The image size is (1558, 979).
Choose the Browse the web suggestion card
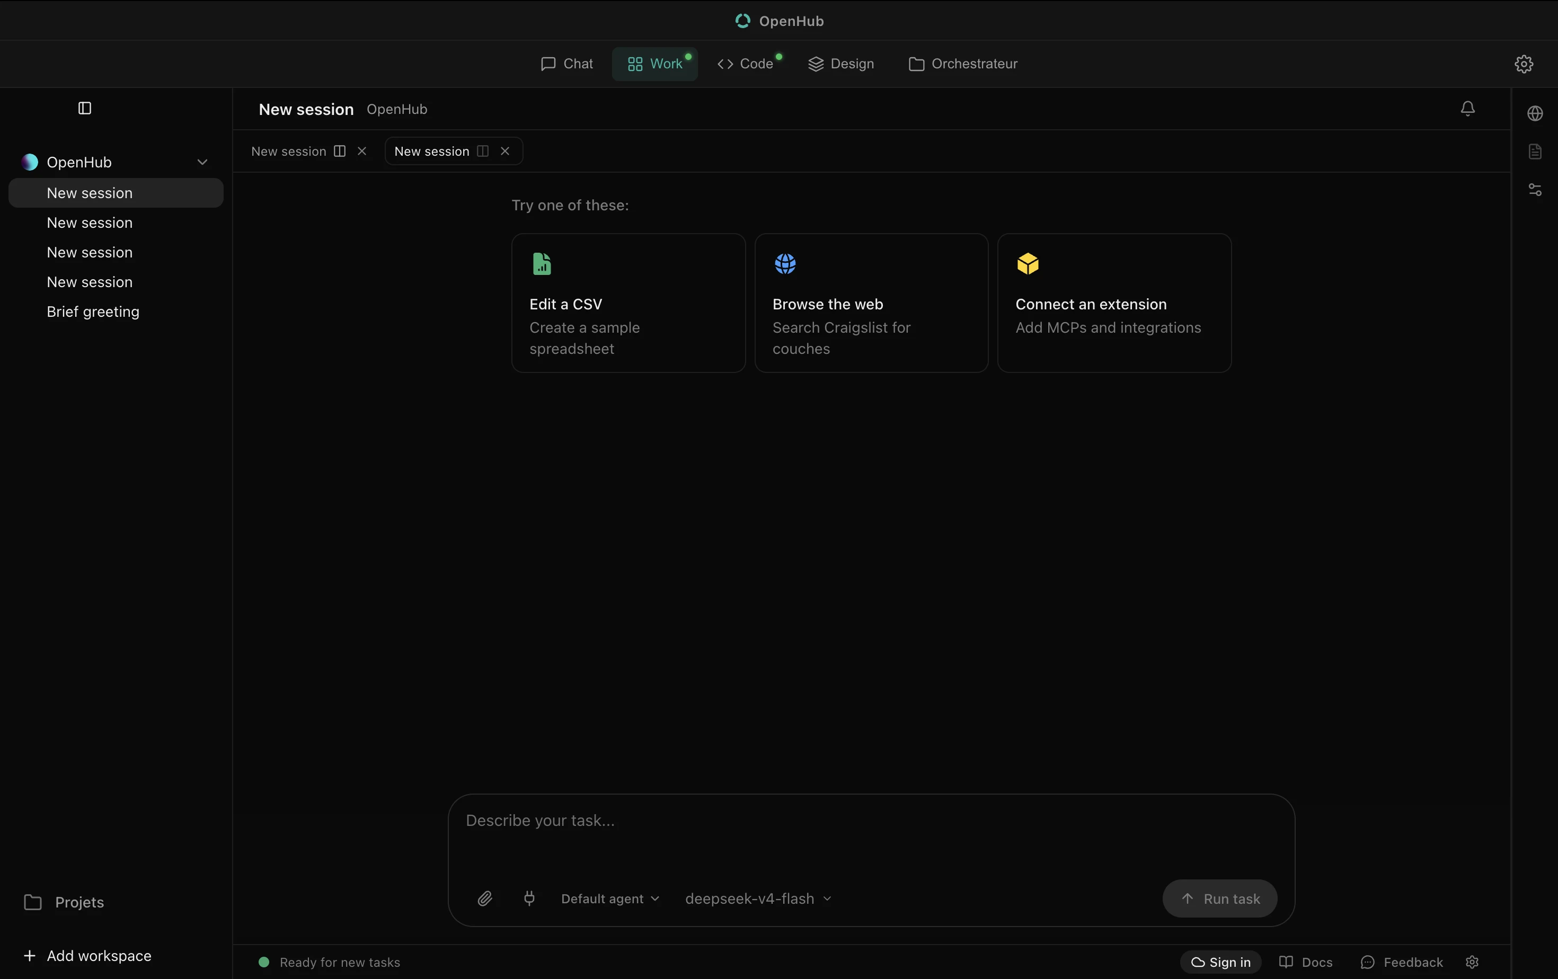click(872, 303)
